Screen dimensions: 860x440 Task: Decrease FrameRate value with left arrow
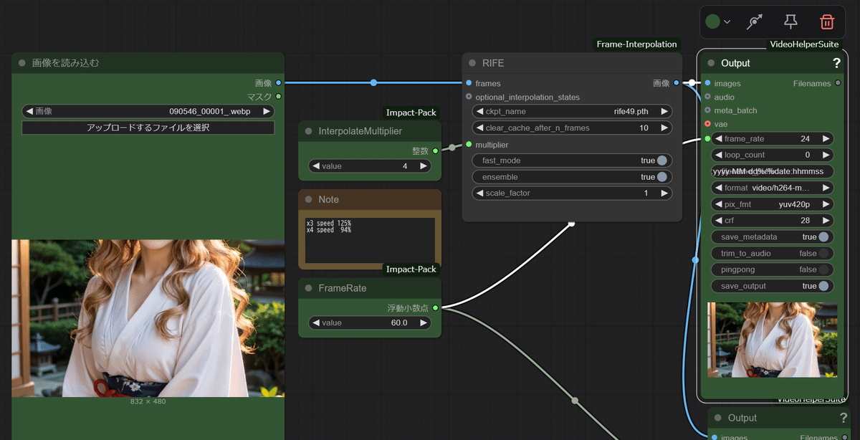tap(315, 322)
